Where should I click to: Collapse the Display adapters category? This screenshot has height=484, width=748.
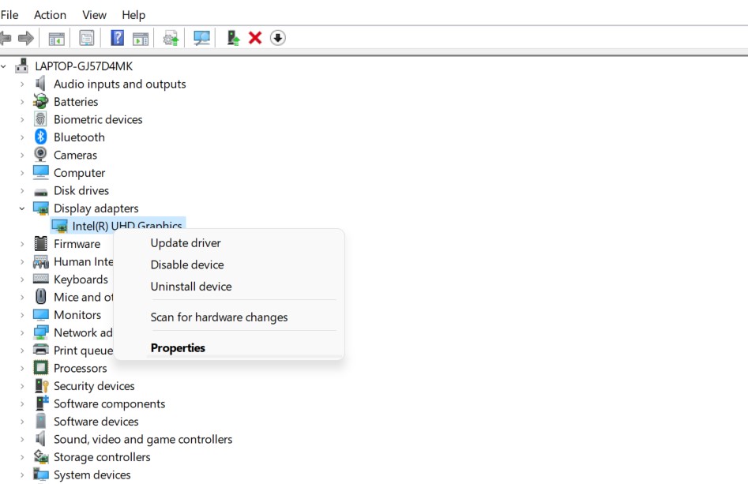22,208
